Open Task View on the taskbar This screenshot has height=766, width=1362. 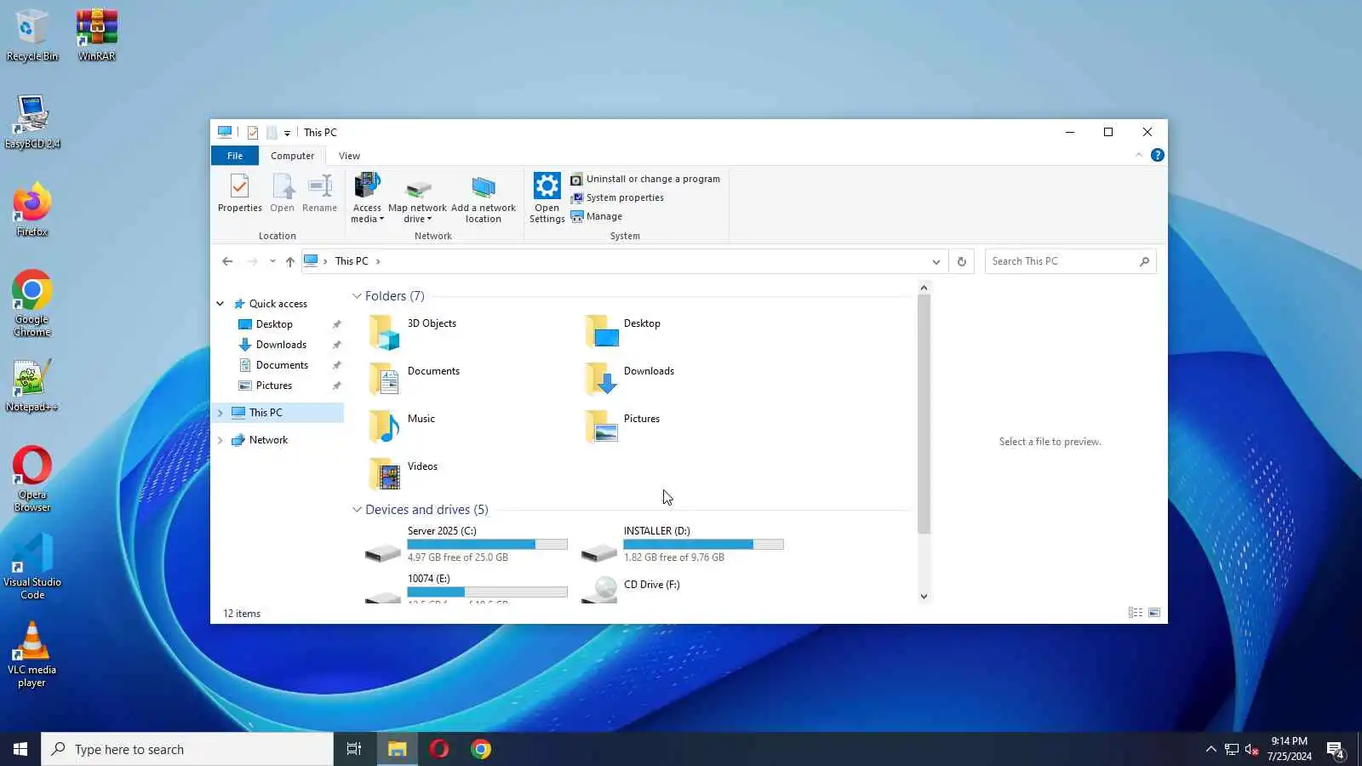coord(354,749)
